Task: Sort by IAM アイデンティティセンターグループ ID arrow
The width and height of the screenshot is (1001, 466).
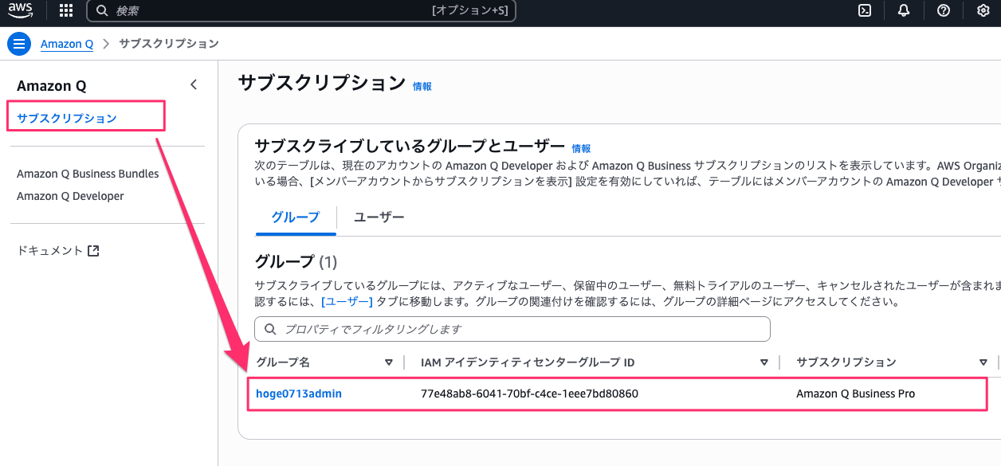Action: (764, 362)
